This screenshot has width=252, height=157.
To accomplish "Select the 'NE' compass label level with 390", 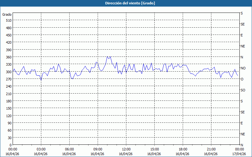I will pos(243,46).
